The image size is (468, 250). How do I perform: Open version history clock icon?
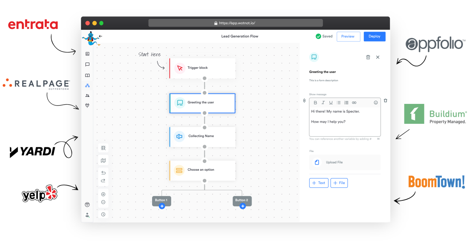coord(103,214)
